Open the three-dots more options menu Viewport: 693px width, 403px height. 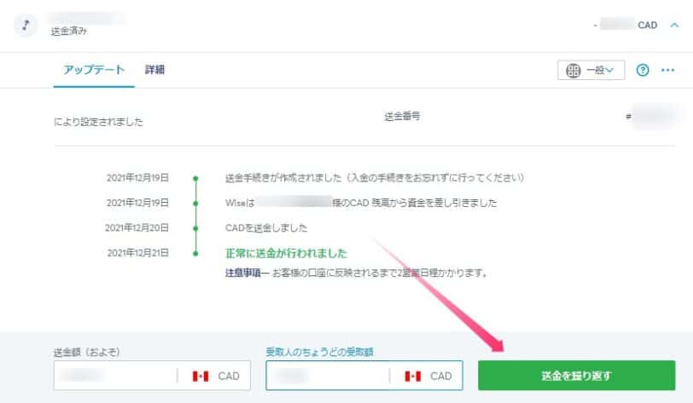(x=667, y=70)
